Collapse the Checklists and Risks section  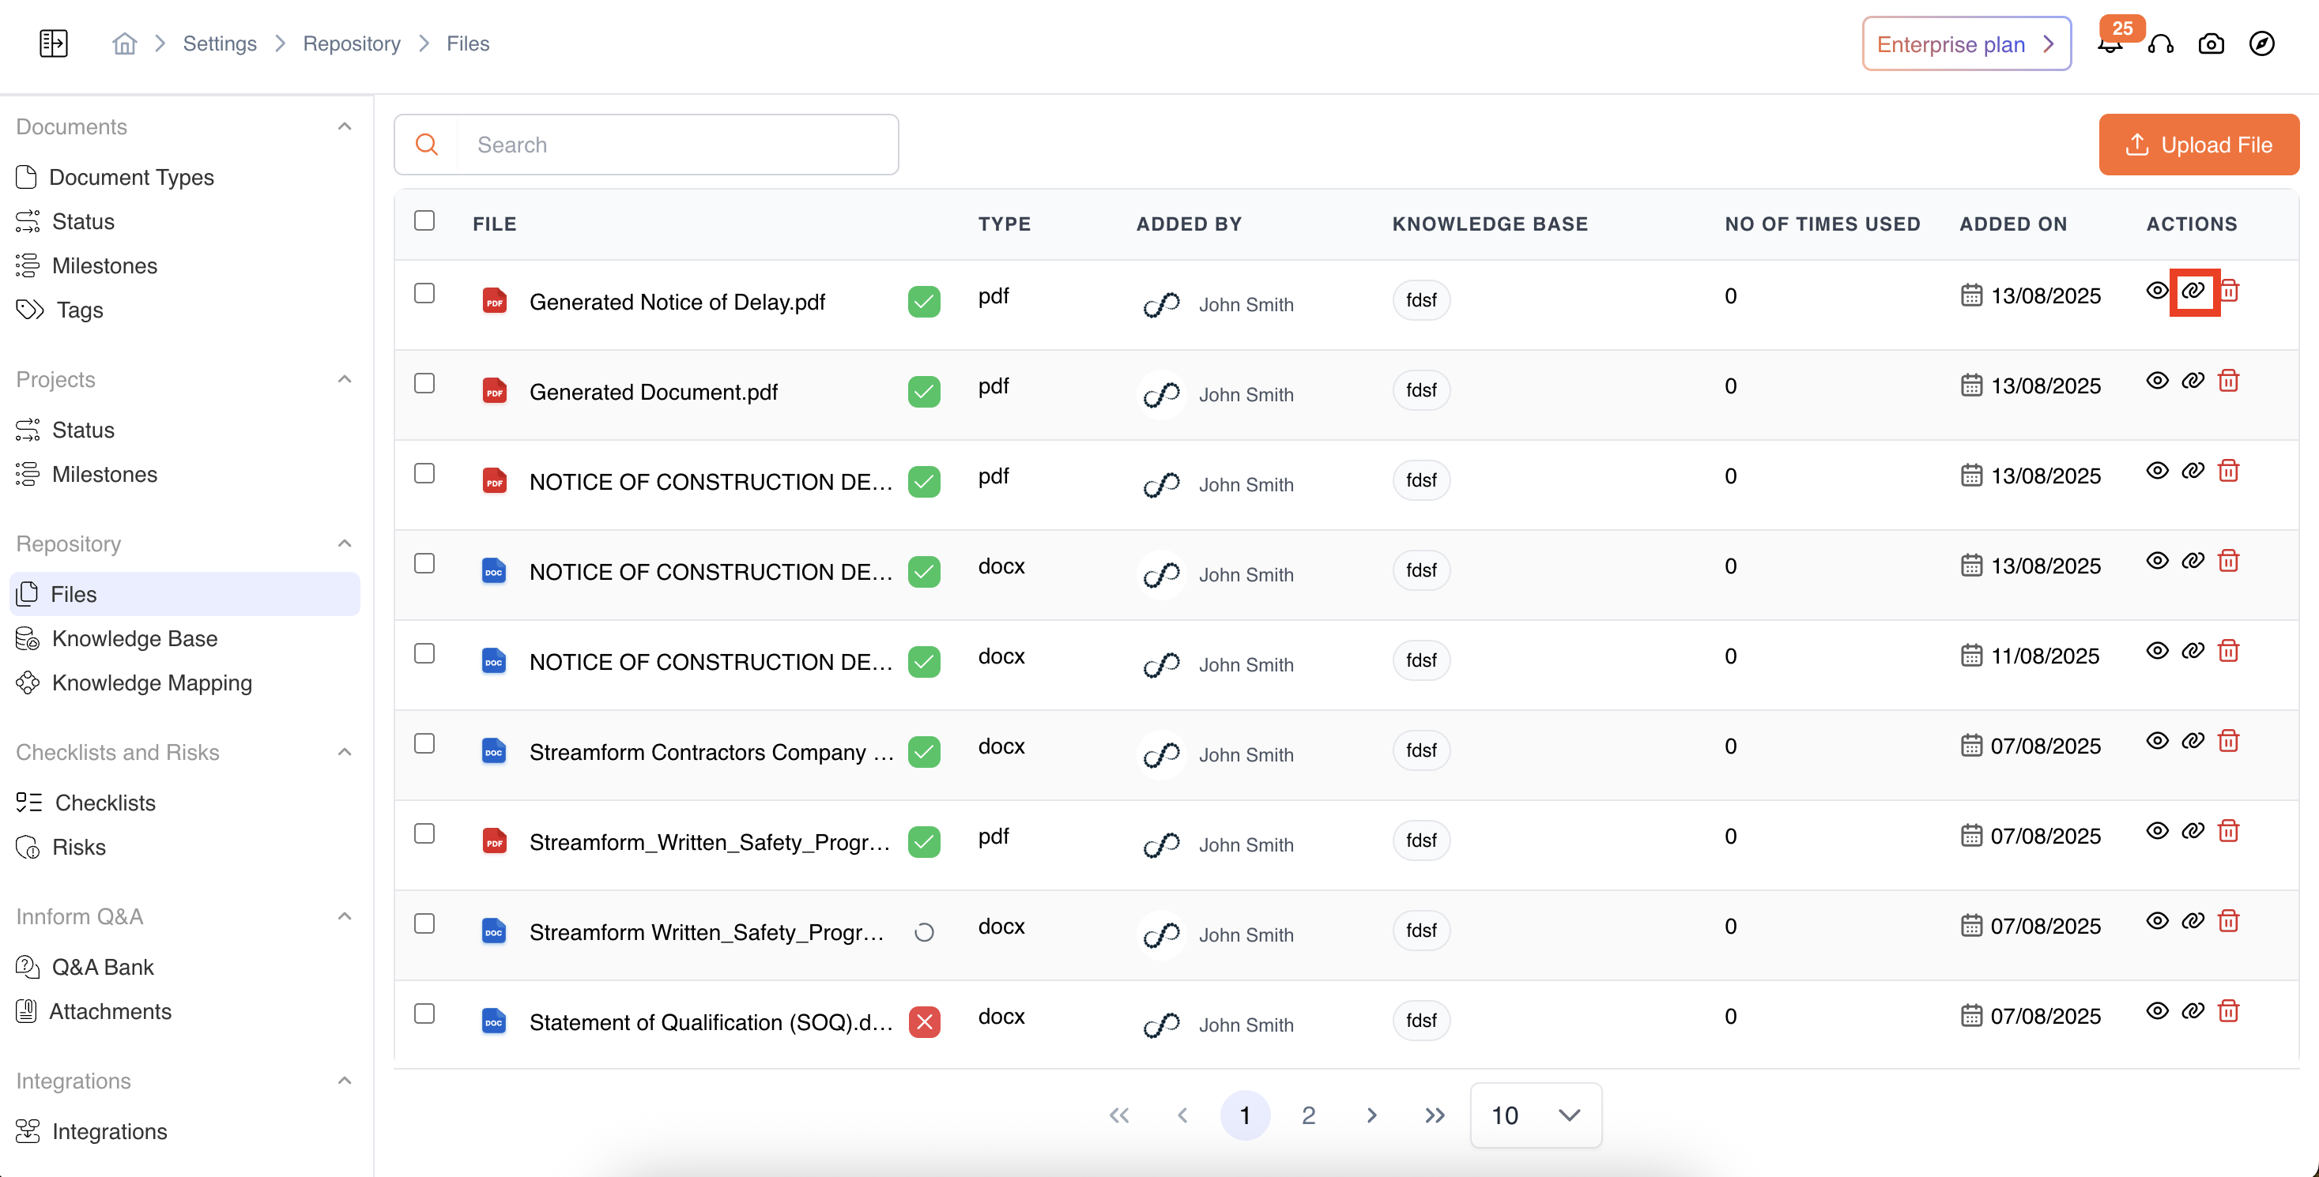tap(344, 752)
